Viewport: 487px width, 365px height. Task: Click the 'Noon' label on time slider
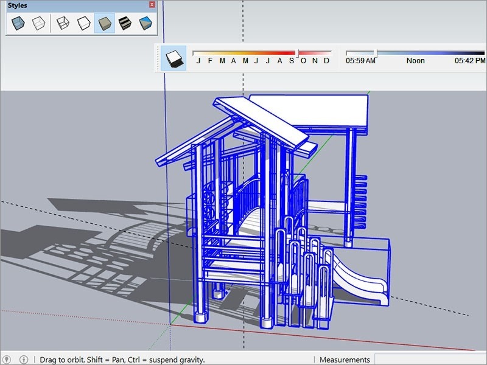tap(415, 61)
